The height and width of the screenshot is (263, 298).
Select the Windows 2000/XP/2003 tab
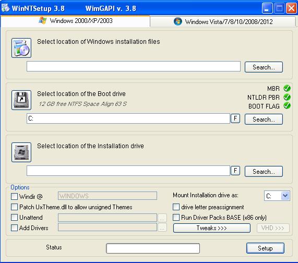click(76, 21)
